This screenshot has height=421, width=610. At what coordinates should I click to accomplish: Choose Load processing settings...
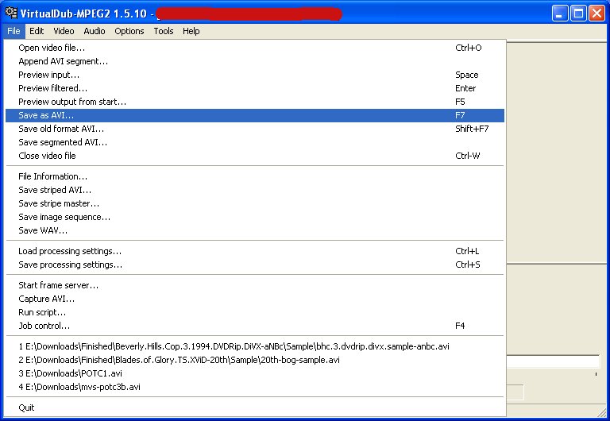(x=255, y=251)
